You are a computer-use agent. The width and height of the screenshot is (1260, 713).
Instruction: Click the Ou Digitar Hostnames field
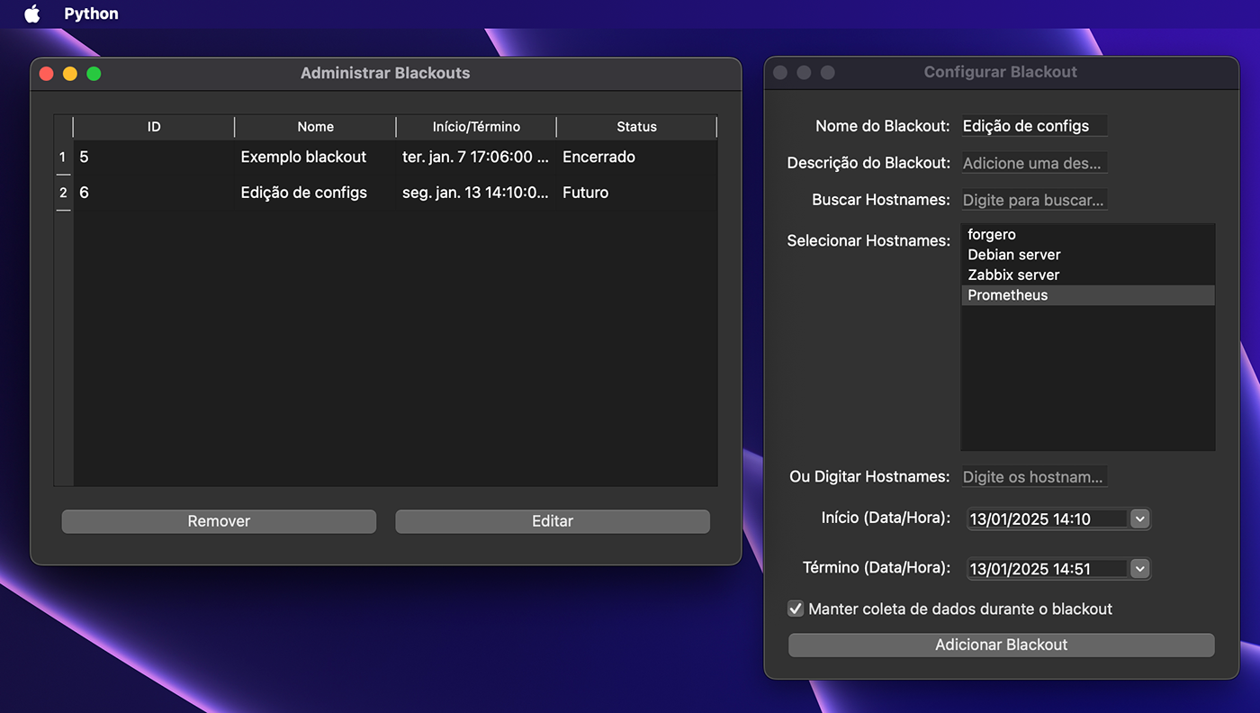1033,477
